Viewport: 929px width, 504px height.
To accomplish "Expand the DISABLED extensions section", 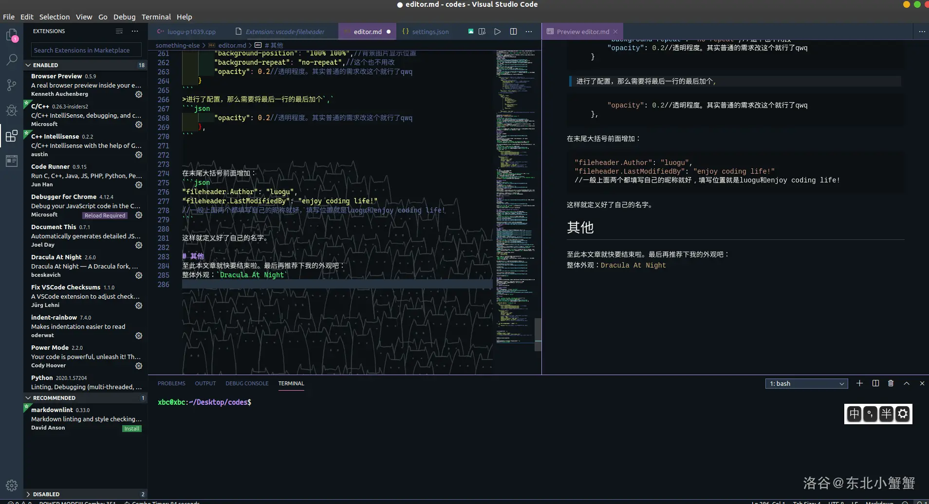I will pyautogui.click(x=85, y=494).
